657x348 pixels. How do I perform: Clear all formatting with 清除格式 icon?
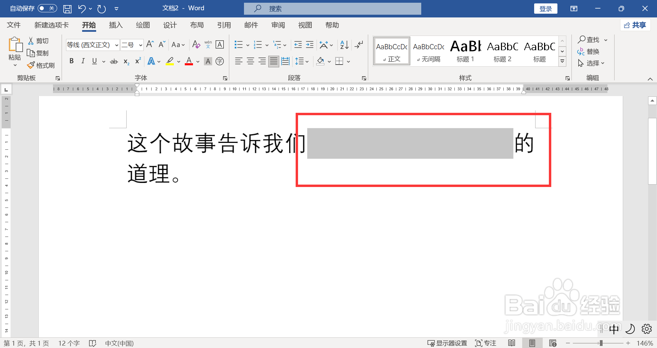click(196, 44)
